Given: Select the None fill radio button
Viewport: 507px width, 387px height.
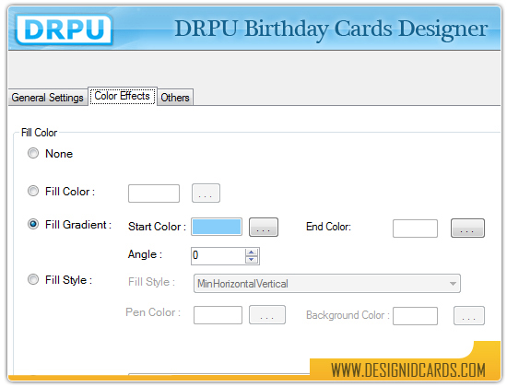Looking at the screenshot, I should click(33, 153).
